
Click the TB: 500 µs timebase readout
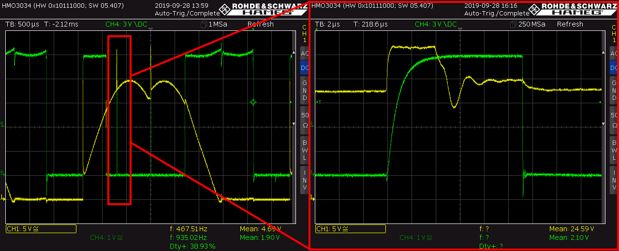pyautogui.click(x=22, y=24)
